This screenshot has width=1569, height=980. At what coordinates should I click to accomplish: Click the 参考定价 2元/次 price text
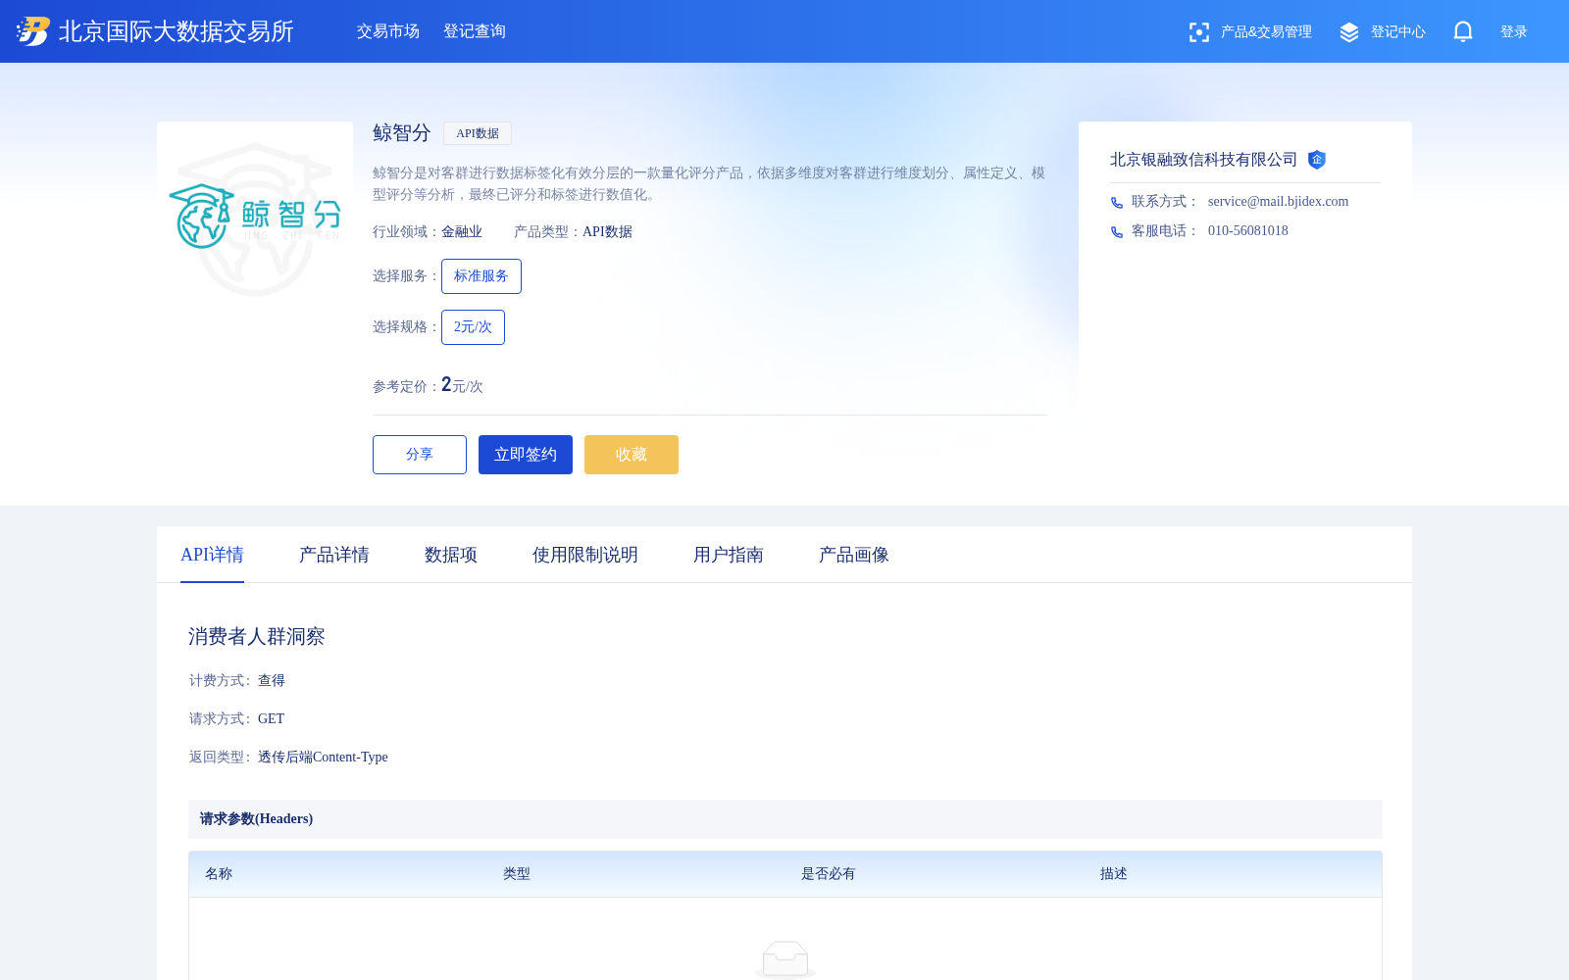pos(462,385)
